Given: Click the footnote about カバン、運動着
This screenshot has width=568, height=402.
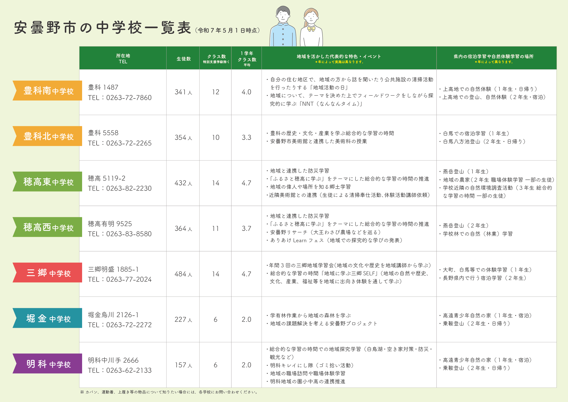Looking at the screenshot, I should click(169, 392).
